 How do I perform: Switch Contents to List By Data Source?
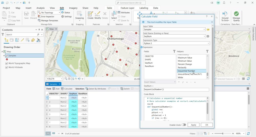coord(12,40)
